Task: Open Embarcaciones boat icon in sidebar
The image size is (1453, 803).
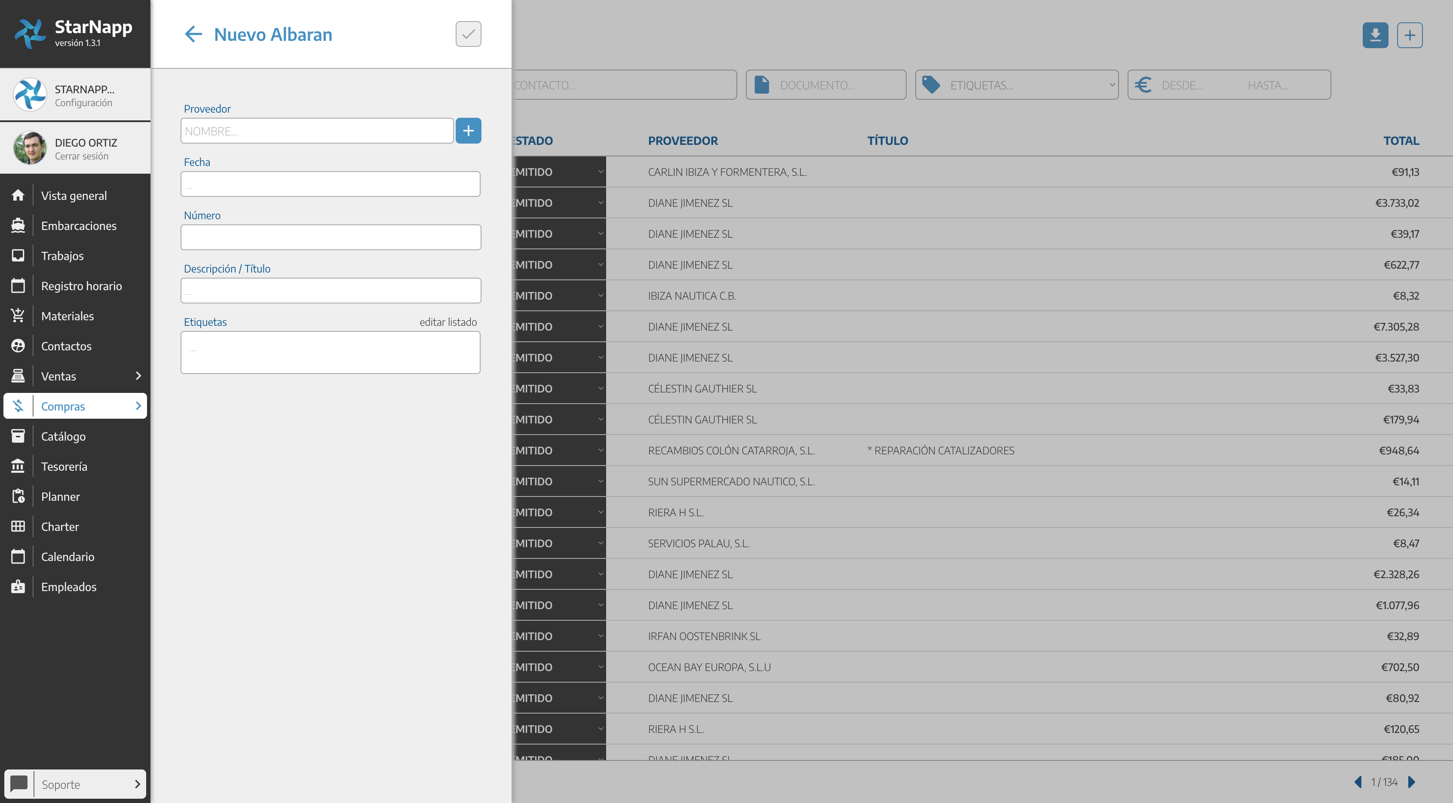Action: click(x=18, y=226)
